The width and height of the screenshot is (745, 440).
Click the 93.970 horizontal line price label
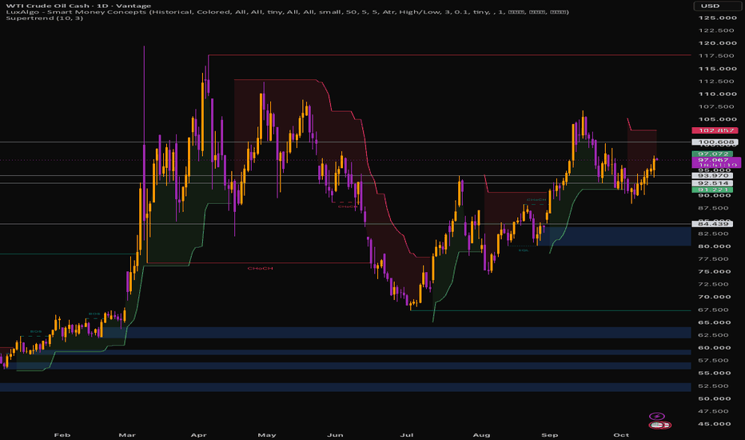(713, 176)
